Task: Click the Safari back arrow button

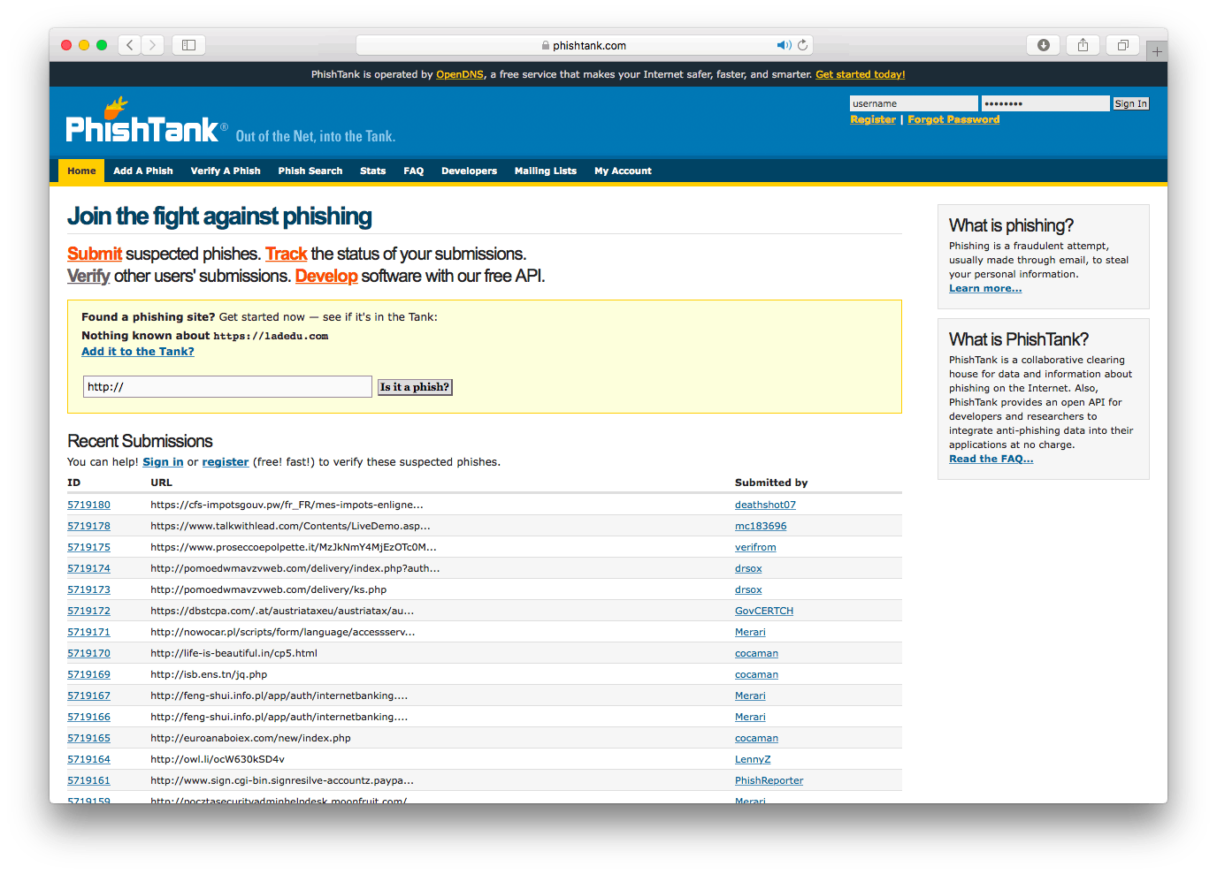Action: pos(129,45)
